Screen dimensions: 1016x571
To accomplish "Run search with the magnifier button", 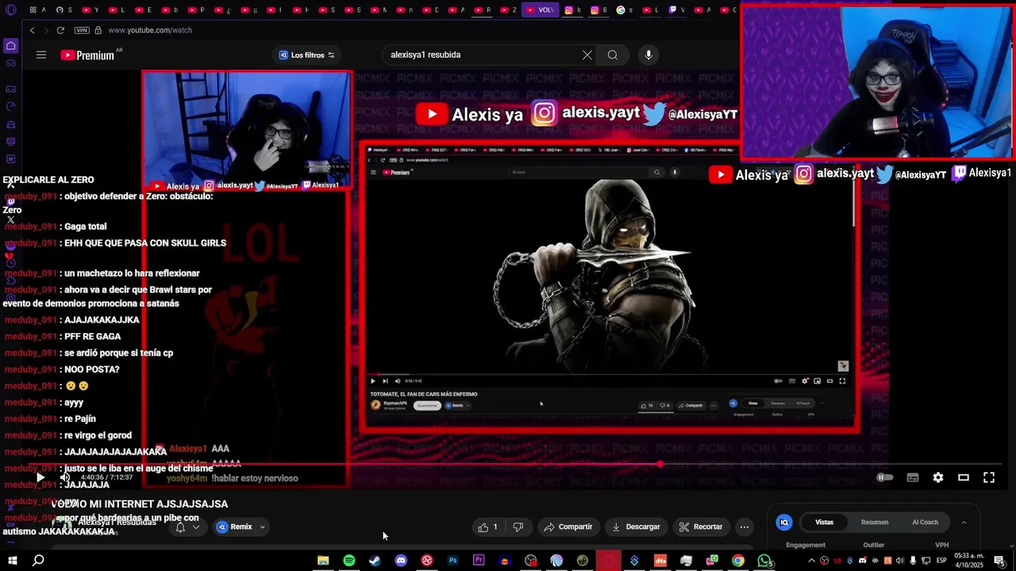I will (x=613, y=55).
